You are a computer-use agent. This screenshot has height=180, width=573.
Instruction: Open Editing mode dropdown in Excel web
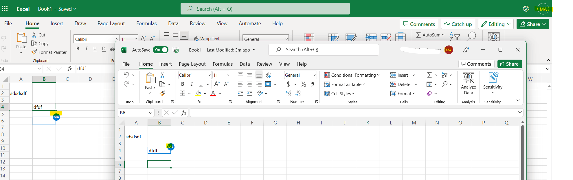tap(496, 24)
